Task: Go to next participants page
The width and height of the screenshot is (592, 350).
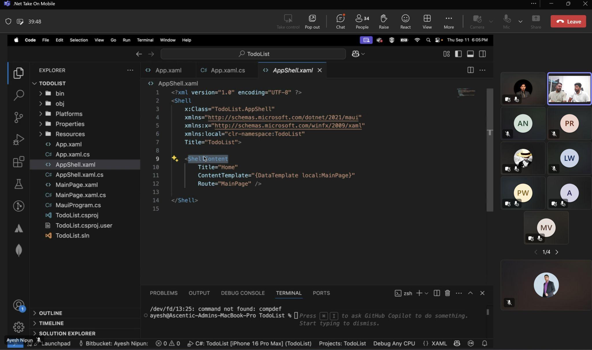Action: [x=557, y=252]
